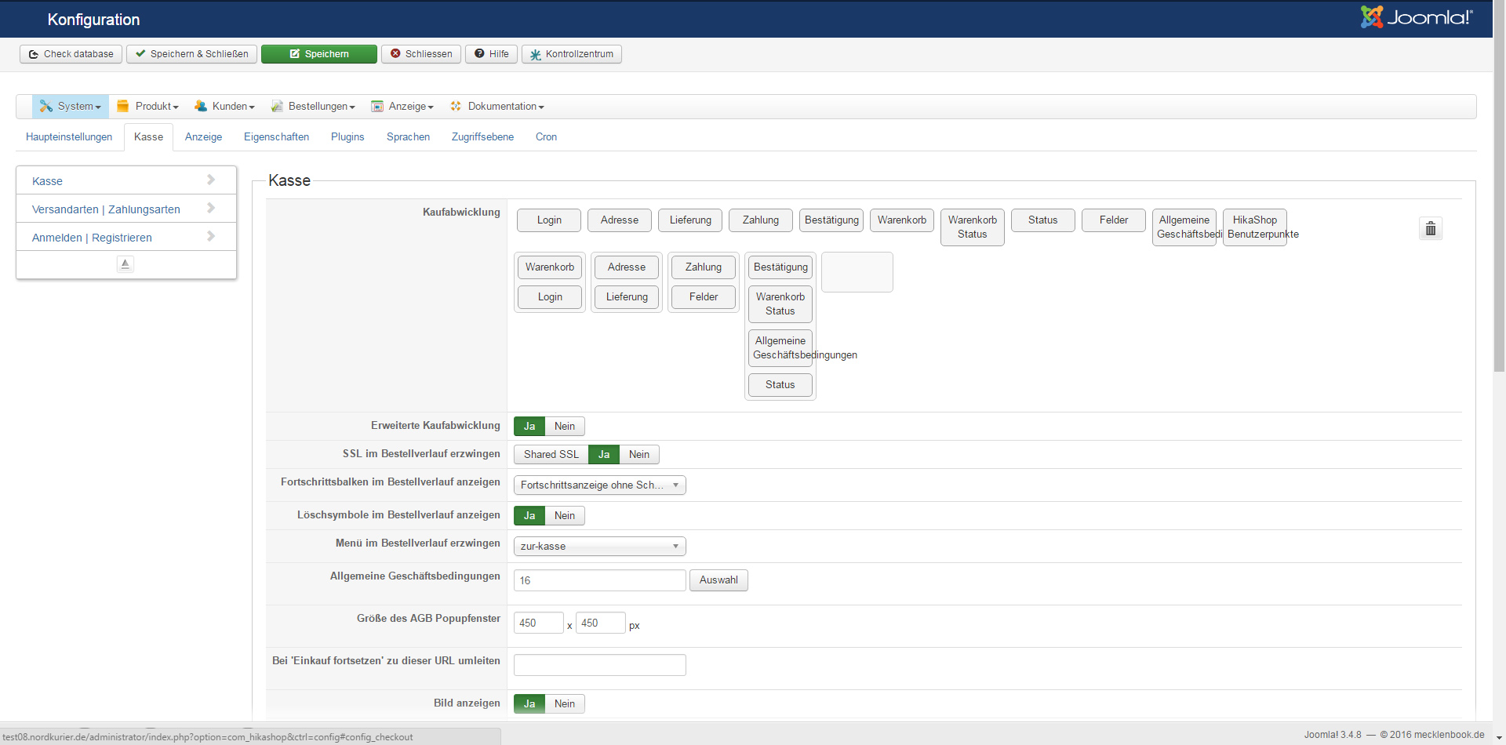Set Erweiterte Kaufabwicklung to Nein
1506x745 pixels.
[564, 427]
